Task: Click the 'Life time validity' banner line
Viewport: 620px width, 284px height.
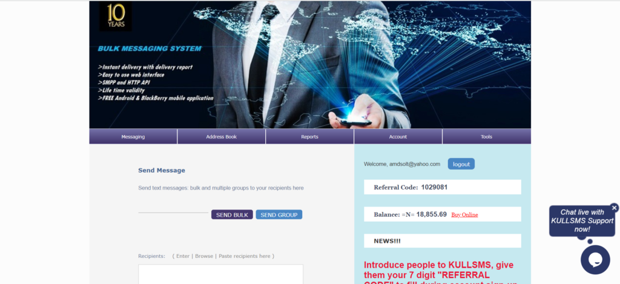Action: (121, 90)
